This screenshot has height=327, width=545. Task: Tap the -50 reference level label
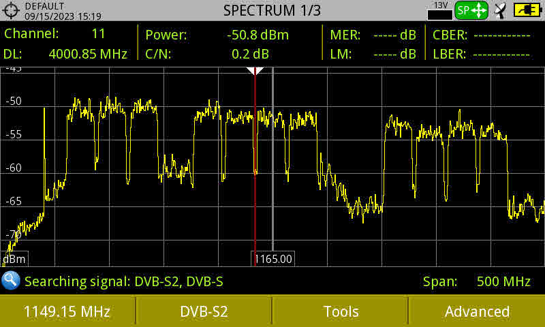(x=14, y=101)
